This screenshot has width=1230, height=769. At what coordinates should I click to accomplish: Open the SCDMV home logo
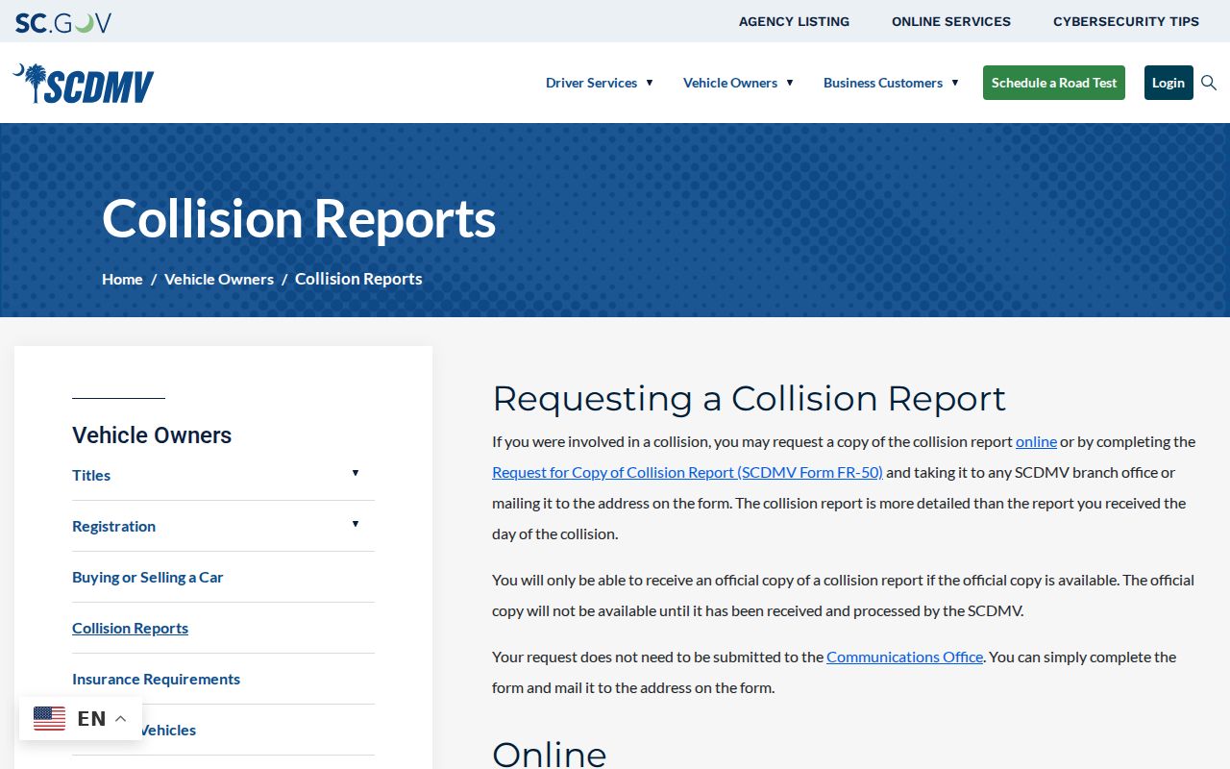[x=84, y=84]
